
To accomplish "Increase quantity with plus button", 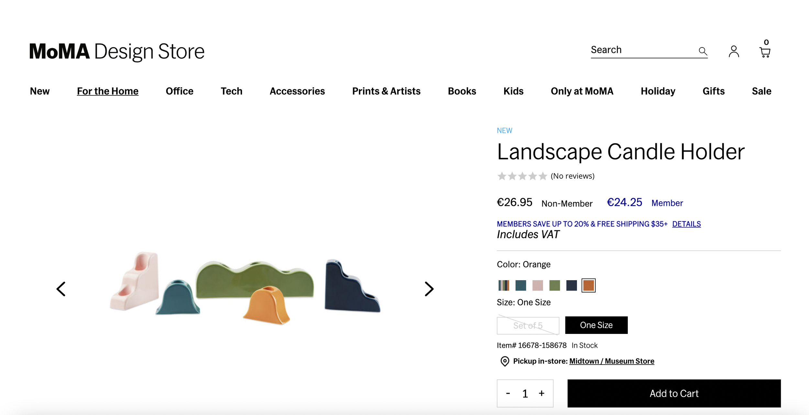I will (x=541, y=393).
